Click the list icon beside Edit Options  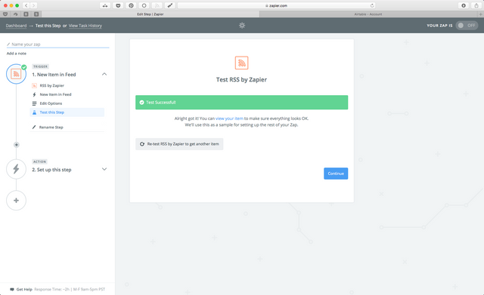[x=34, y=103]
